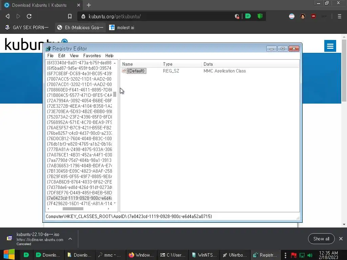
Task: Close the downloads bar
Action: pos(341,239)
